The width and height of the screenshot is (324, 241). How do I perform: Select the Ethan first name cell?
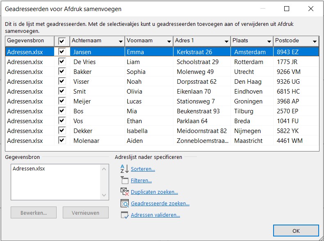149,121
